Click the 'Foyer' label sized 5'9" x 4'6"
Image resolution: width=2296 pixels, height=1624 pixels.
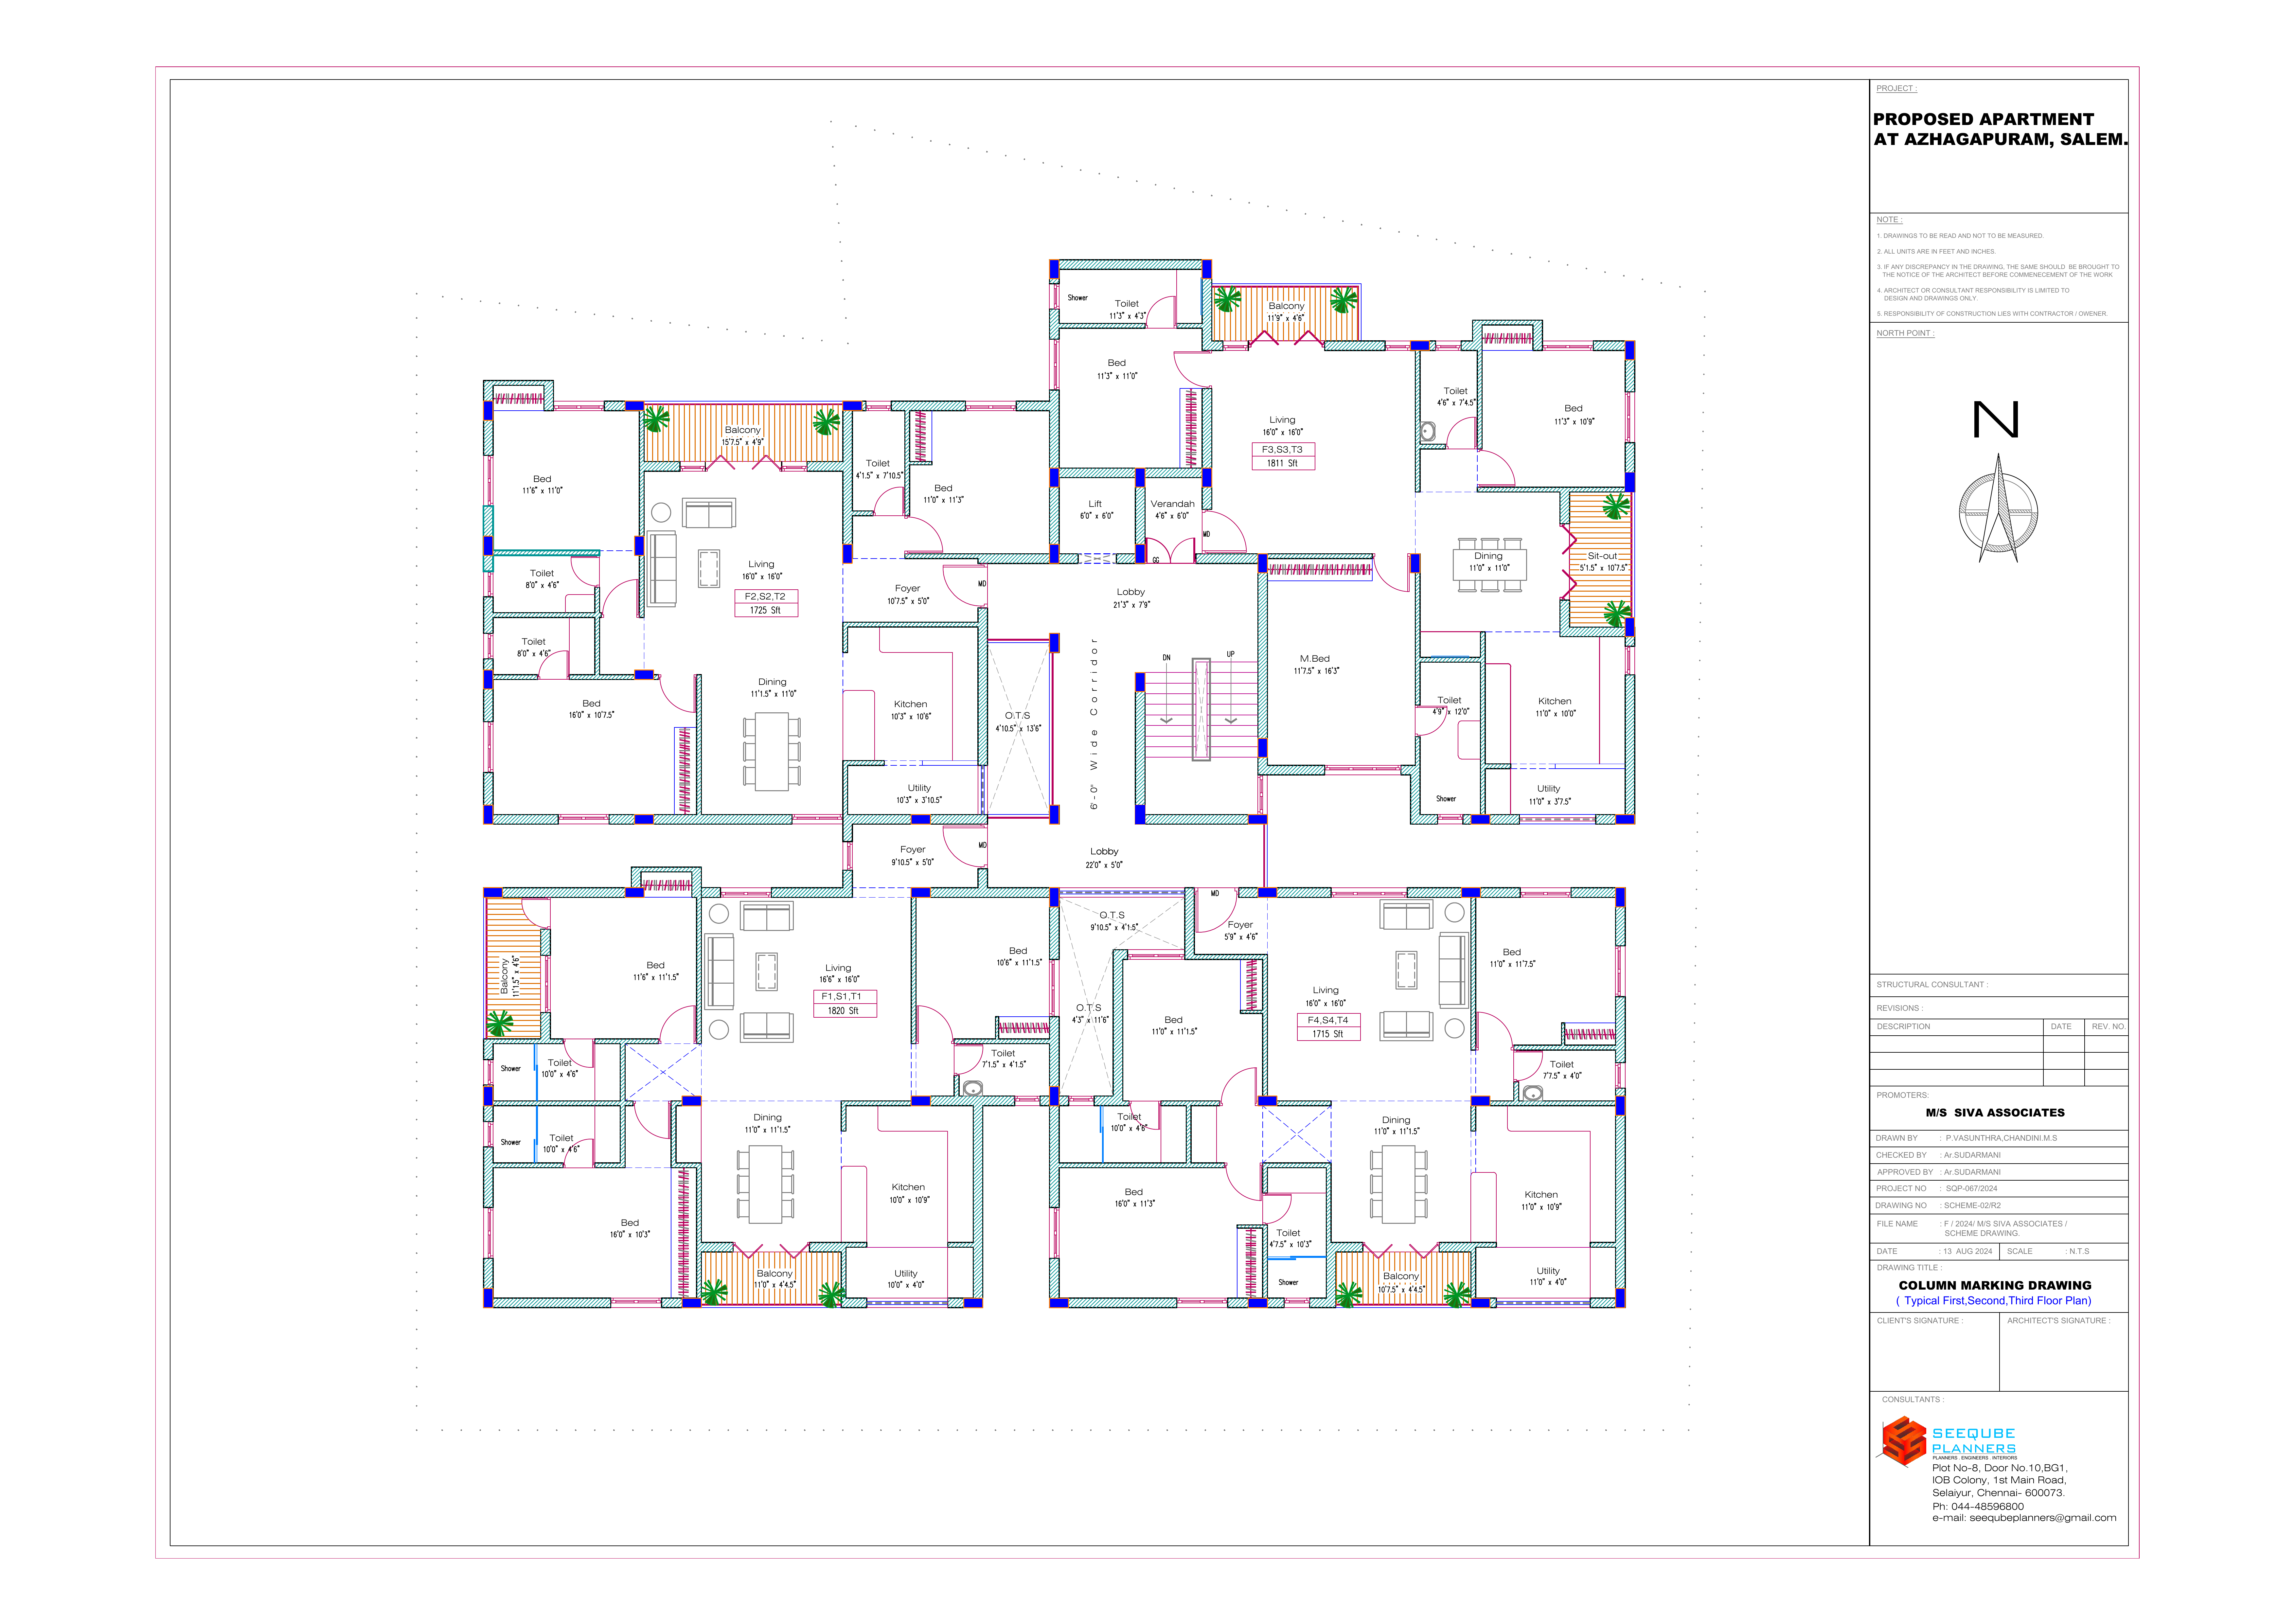[1240, 925]
